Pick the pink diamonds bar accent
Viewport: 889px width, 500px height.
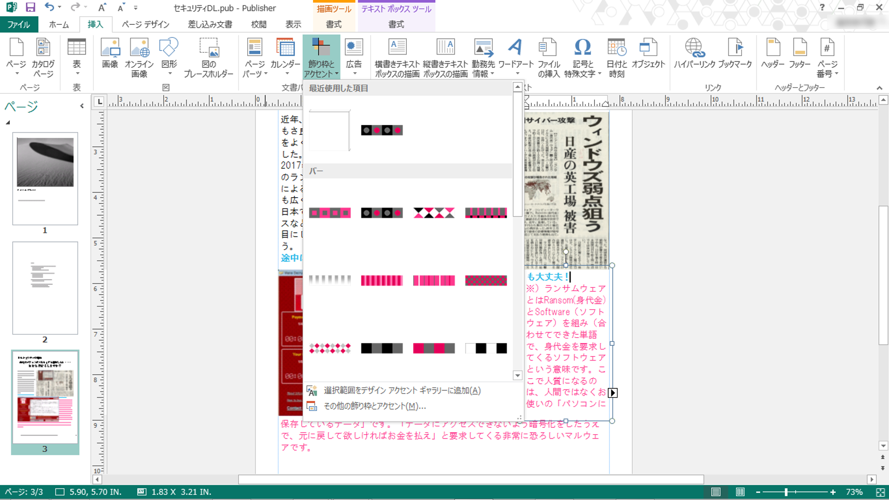pos(330,348)
